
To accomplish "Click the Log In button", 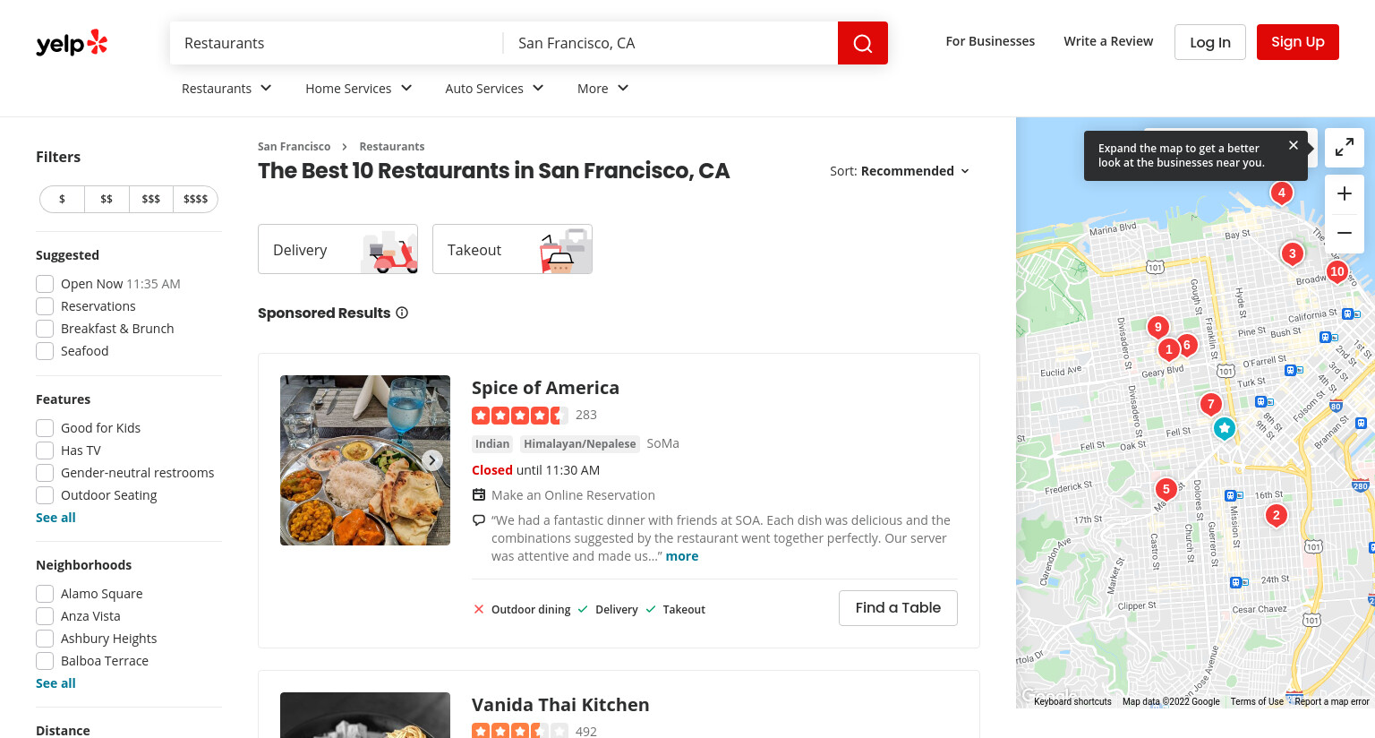I will 1210,42.
